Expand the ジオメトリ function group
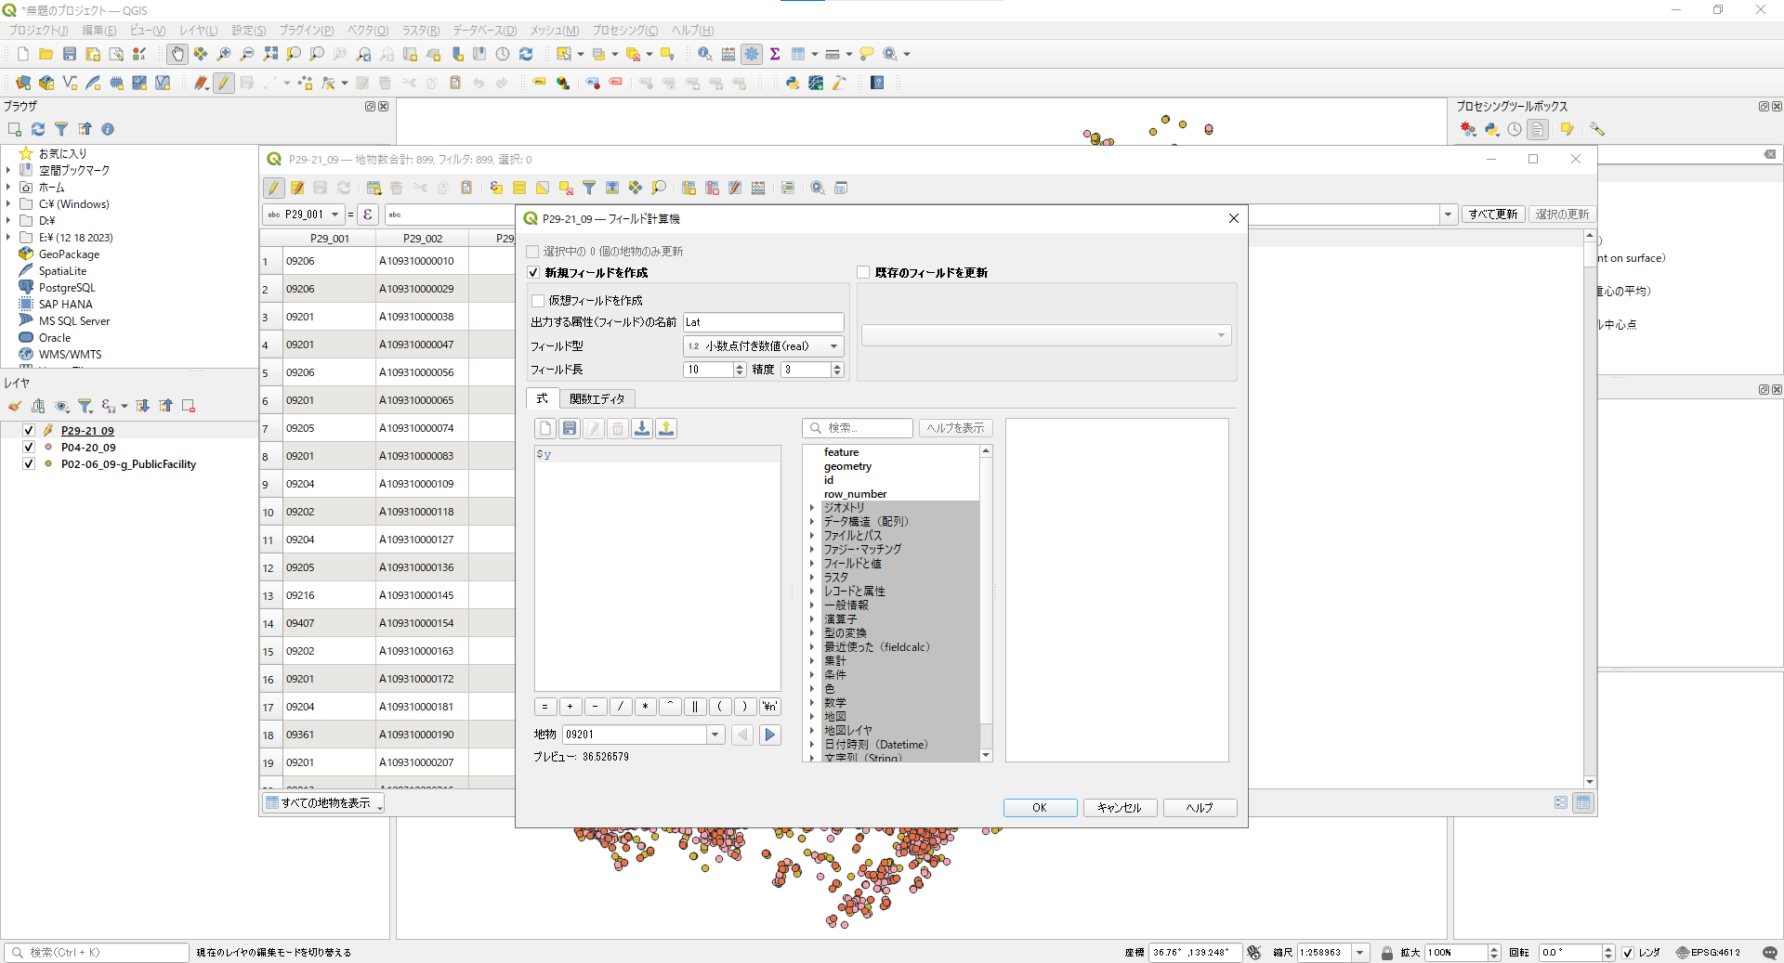The image size is (1784, 963). click(x=811, y=508)
